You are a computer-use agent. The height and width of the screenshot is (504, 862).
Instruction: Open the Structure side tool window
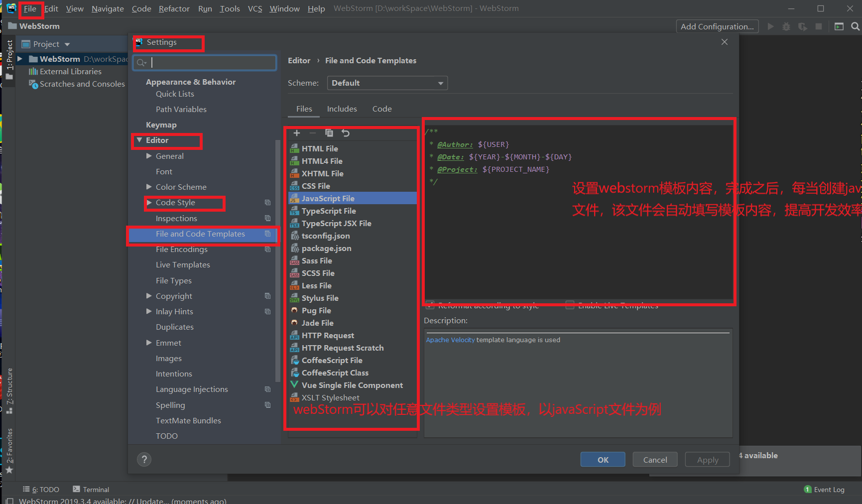click(x=9, y=391)
